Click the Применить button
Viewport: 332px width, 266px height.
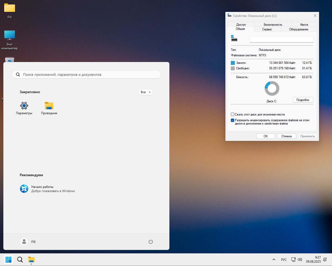pyautogui.click(x=308, y=136)
